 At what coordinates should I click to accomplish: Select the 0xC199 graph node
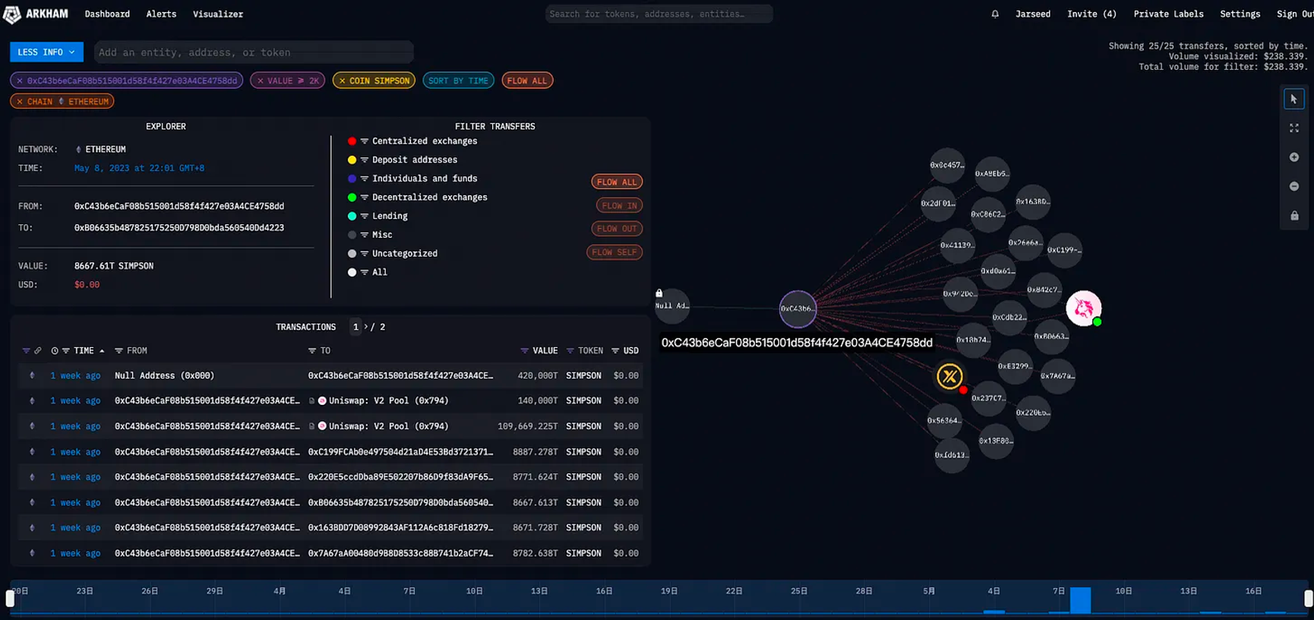coord(1064,250)
